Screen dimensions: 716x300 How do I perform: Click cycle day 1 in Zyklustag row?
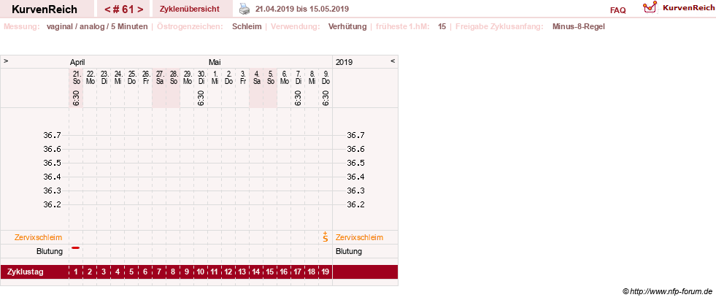76,272
